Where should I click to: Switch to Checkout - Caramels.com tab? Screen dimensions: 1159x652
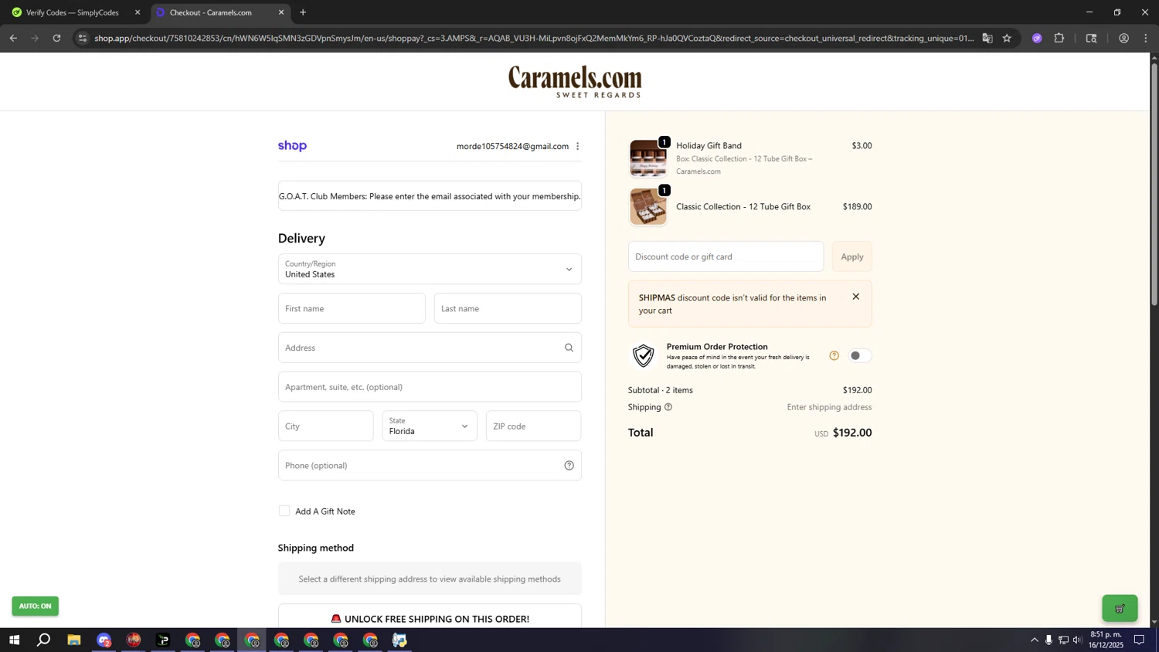point(219,12)
